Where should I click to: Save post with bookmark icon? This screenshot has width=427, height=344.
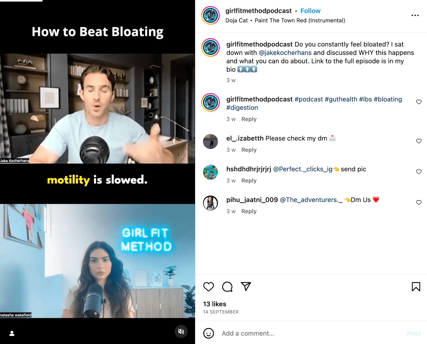click(x=416, y=287)
